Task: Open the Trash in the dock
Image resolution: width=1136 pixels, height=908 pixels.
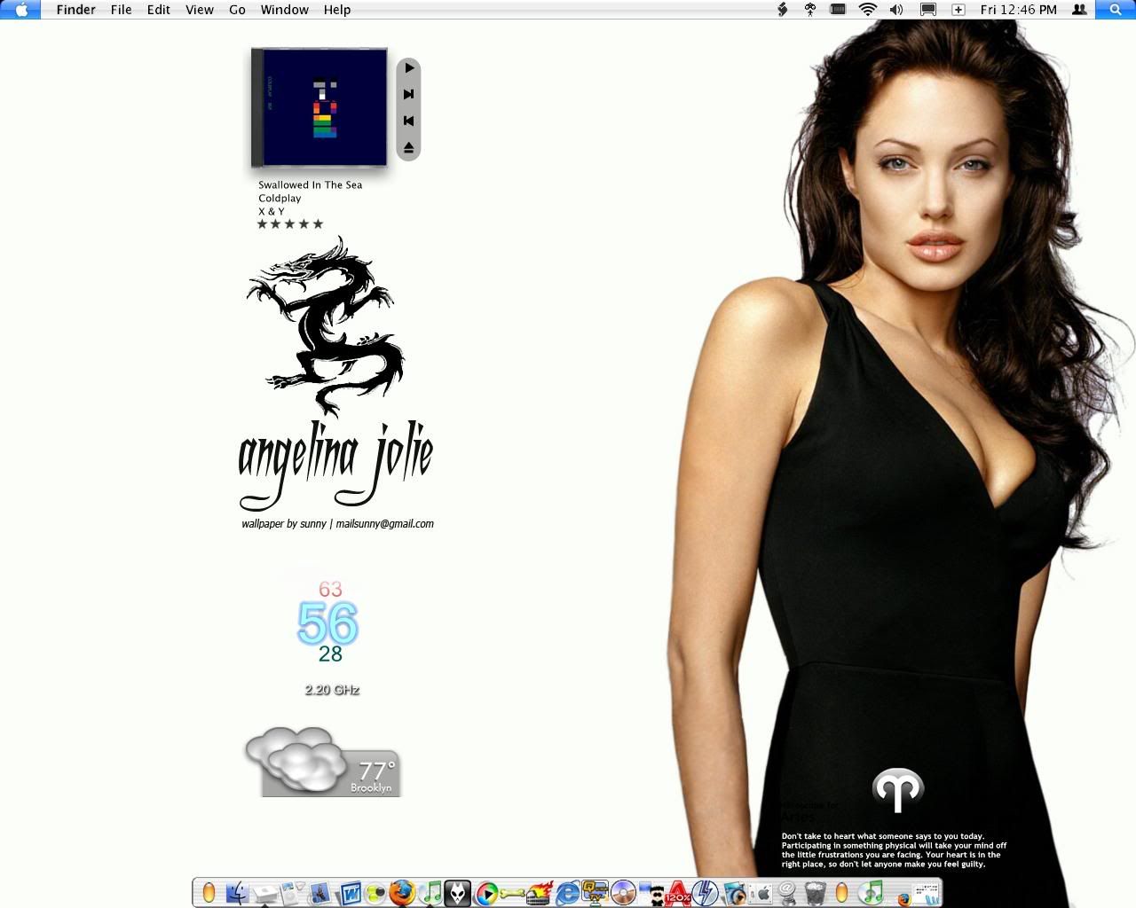Action: [x=814, y=892]
